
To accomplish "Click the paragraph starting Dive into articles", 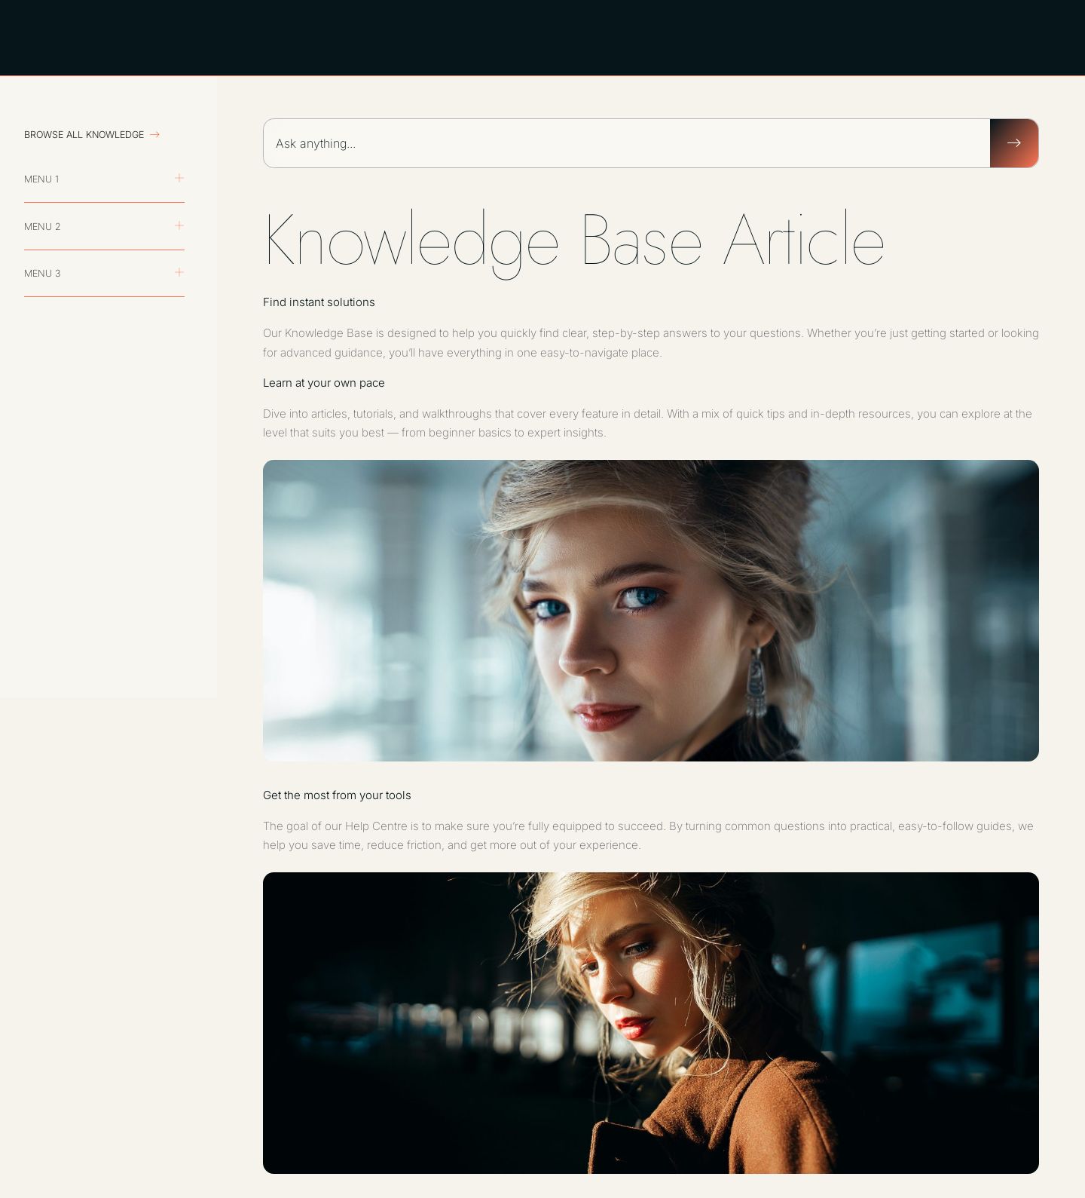I will click(647, 423).
